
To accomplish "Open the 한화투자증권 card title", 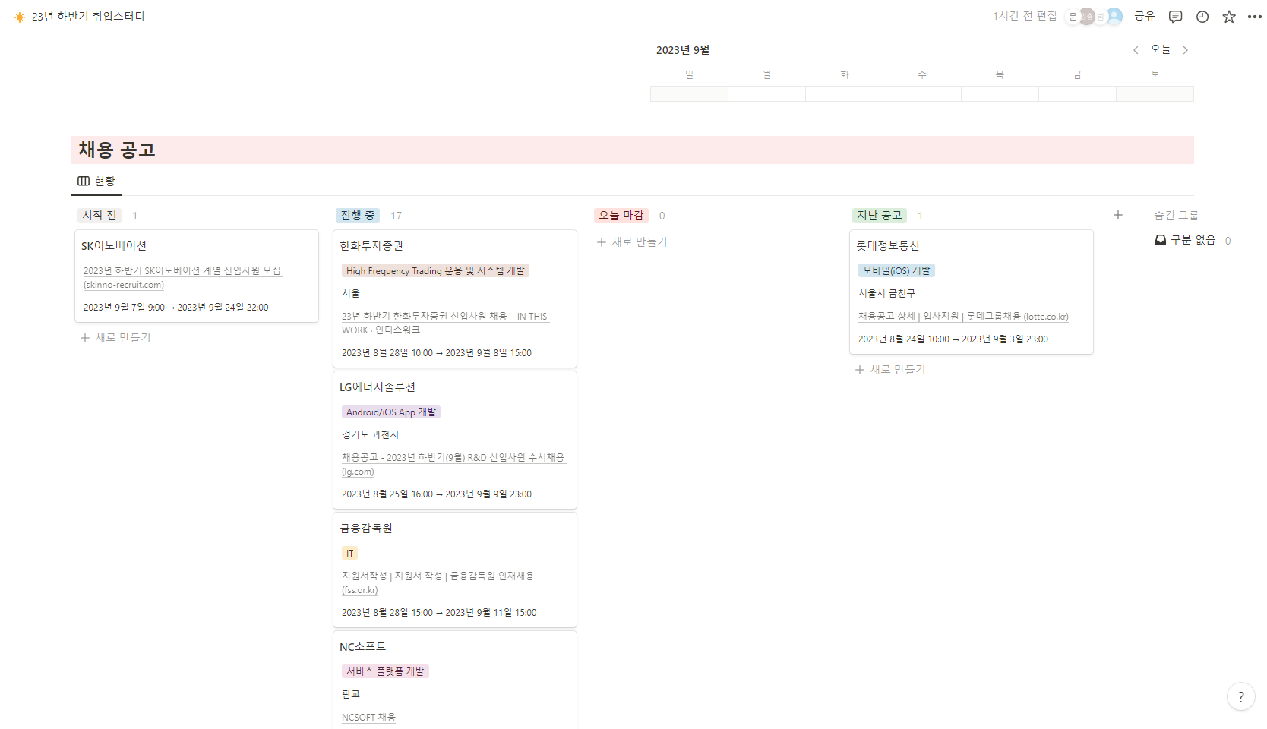I will pyautogui.click(x=371, y=246).
